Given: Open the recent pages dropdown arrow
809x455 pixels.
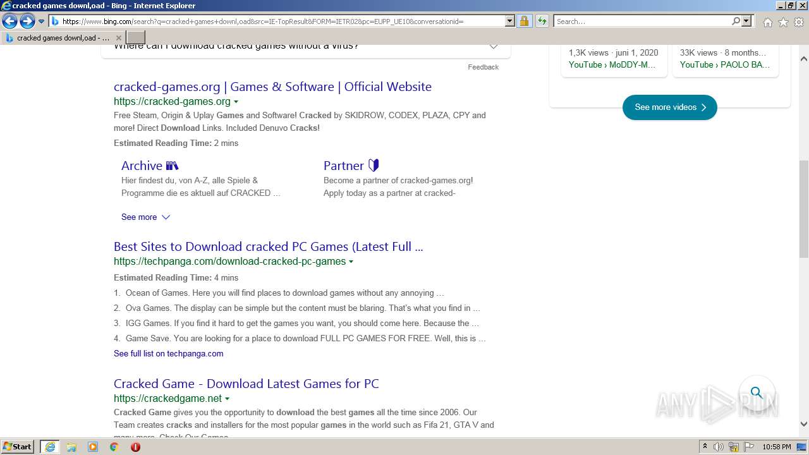Looking at the screenshot, I should [x=41, y=21].
